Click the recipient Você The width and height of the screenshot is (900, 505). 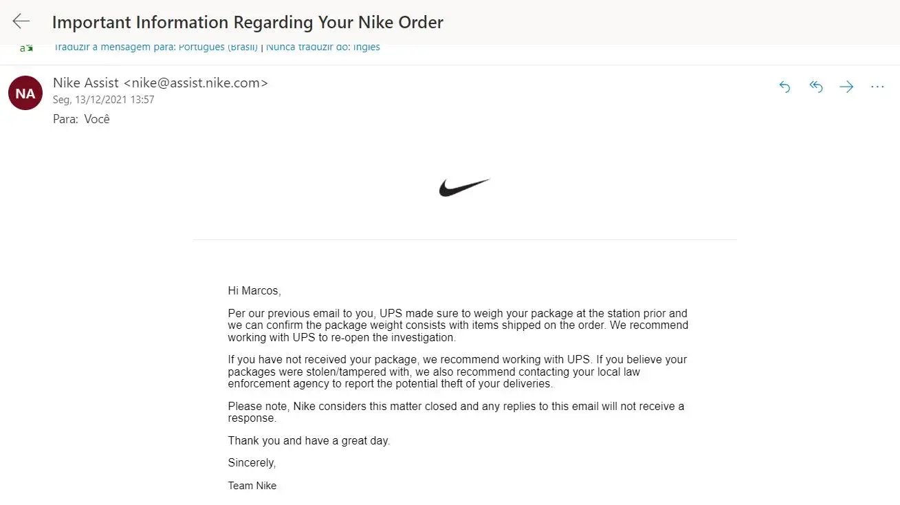[97, 119]
